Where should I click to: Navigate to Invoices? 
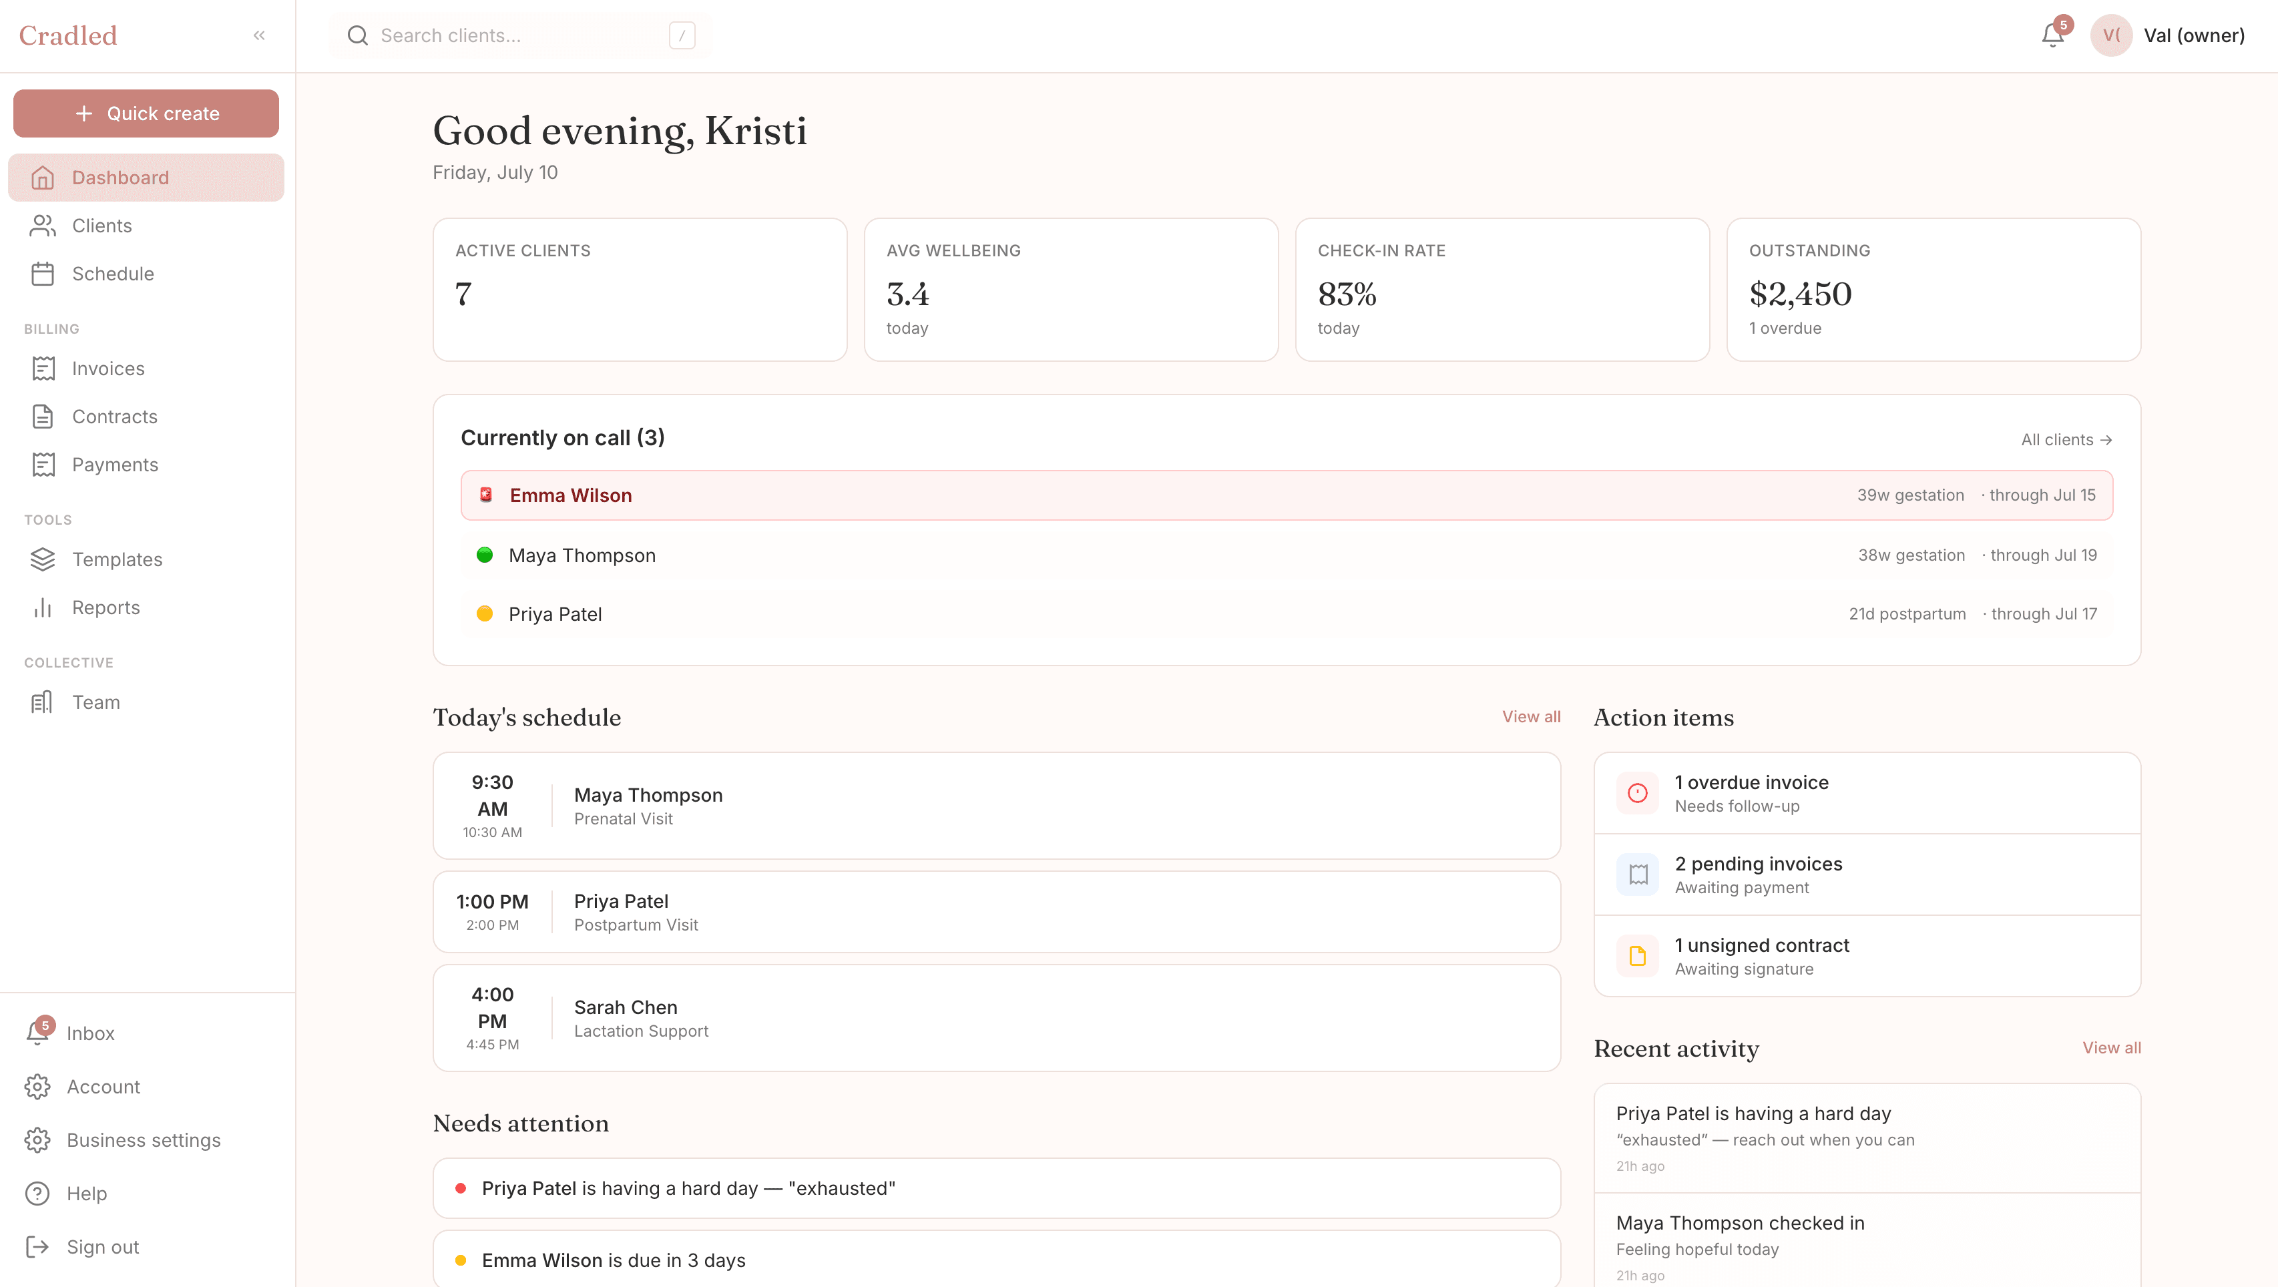[146, 368]
